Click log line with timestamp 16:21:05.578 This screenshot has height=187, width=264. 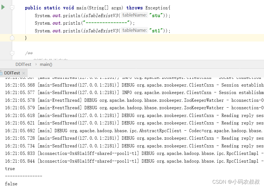(134, 100)
